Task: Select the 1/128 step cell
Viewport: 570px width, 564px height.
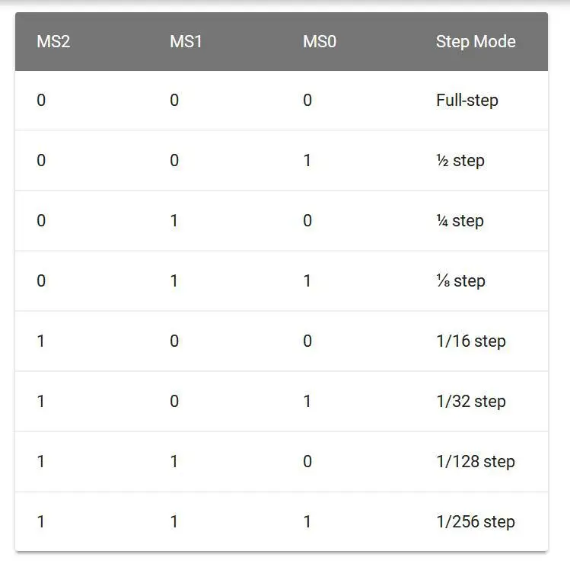Action: [476, 461]
